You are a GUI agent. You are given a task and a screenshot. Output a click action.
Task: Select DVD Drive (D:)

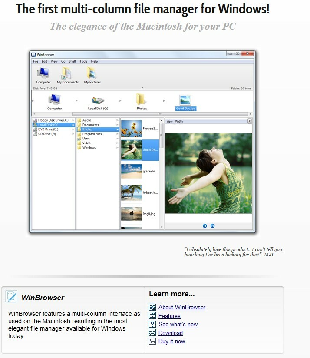click(53, 129)
